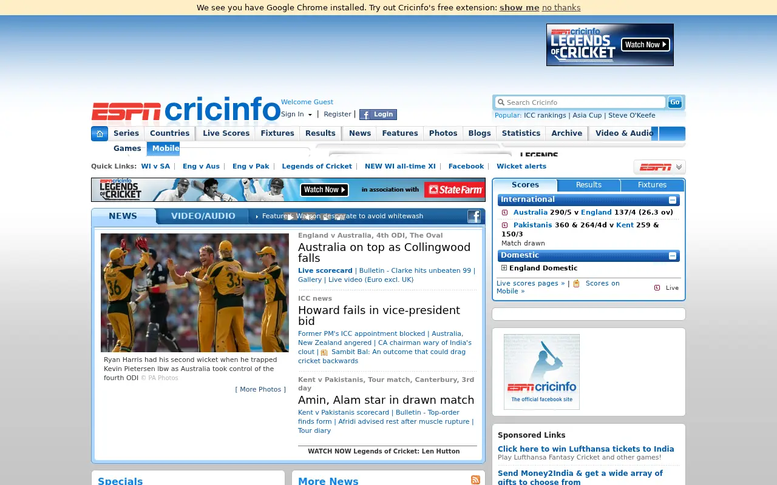
Task: Open Eng v Aus quick link
Action: pos(201,166)
